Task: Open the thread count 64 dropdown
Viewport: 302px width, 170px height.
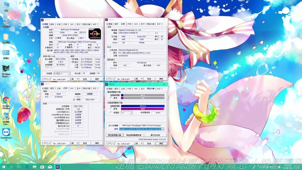Action: [x=127, y=112]
